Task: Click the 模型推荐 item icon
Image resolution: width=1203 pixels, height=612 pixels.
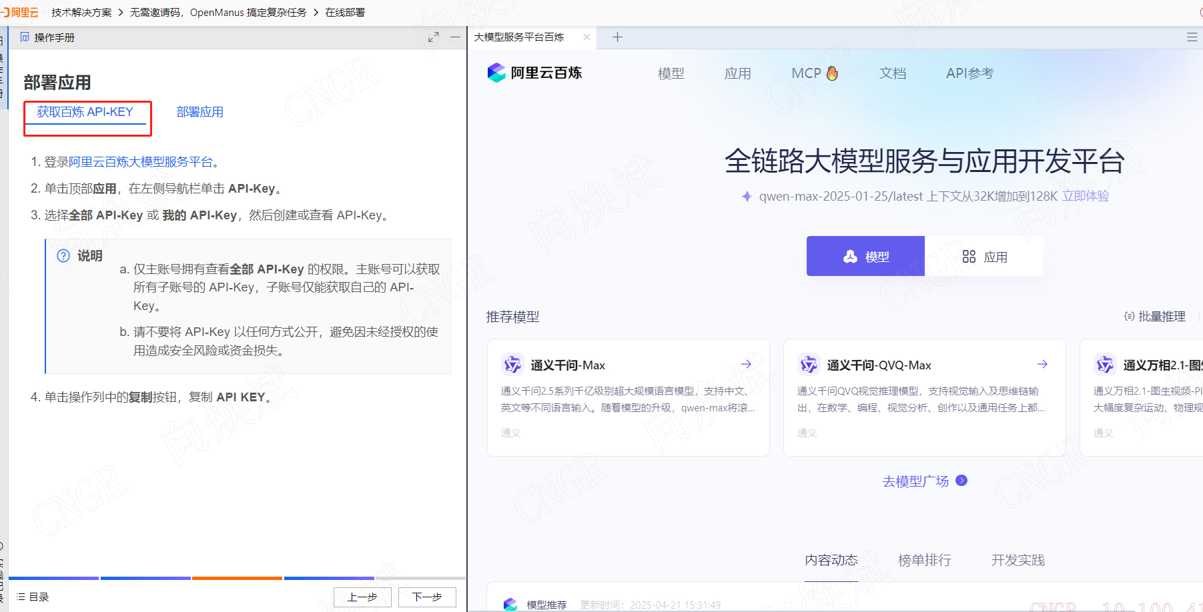Action: [511, 604]
